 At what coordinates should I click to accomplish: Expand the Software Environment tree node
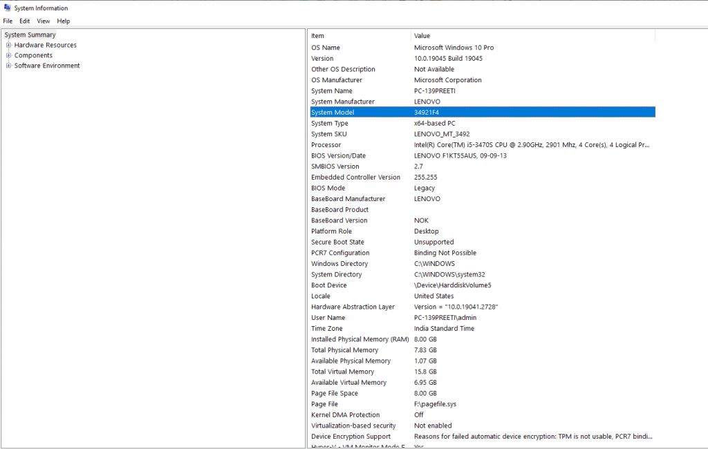(8, 66)
